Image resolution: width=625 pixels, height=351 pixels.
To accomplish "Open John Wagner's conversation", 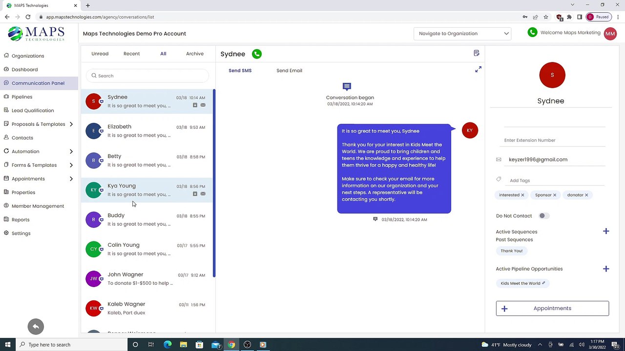I will tap(146, 279).
